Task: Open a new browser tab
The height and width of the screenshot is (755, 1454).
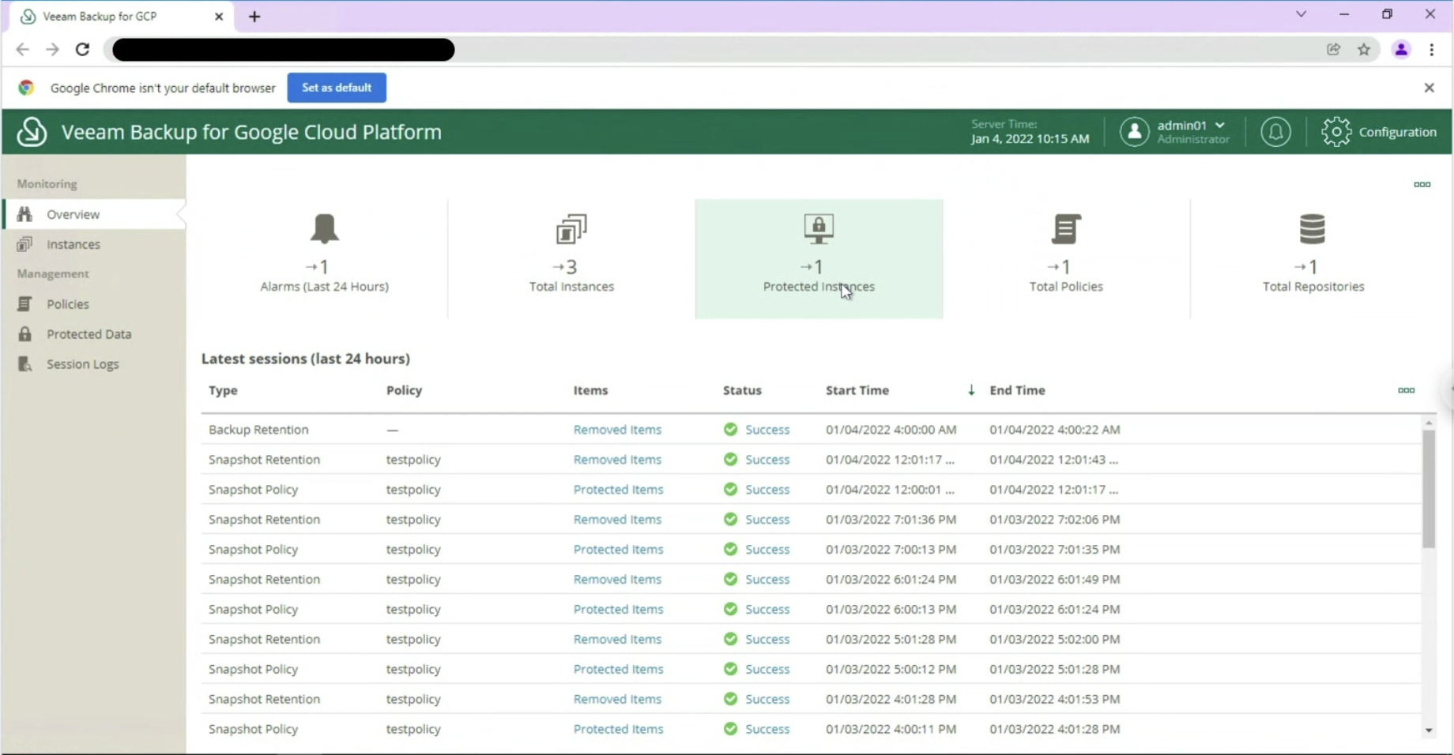Action: tap(254, 17)
